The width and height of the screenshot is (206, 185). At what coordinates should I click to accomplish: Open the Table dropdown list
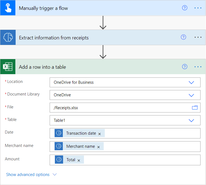click(191, 120)
